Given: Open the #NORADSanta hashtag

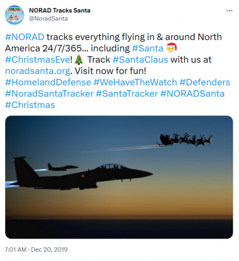Looking at the screenshot, I should 193,93.
